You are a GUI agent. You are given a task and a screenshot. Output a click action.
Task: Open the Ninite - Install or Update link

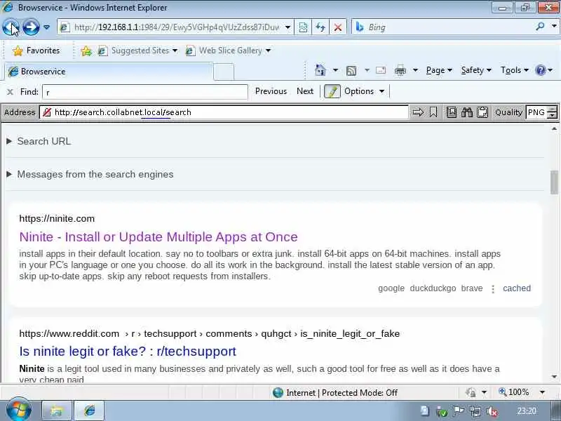coord(158,237)
